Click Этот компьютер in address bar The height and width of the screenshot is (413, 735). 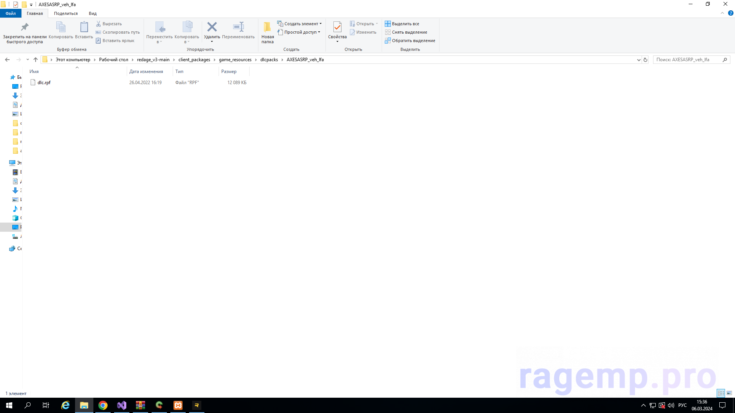[x=73, y=60]
